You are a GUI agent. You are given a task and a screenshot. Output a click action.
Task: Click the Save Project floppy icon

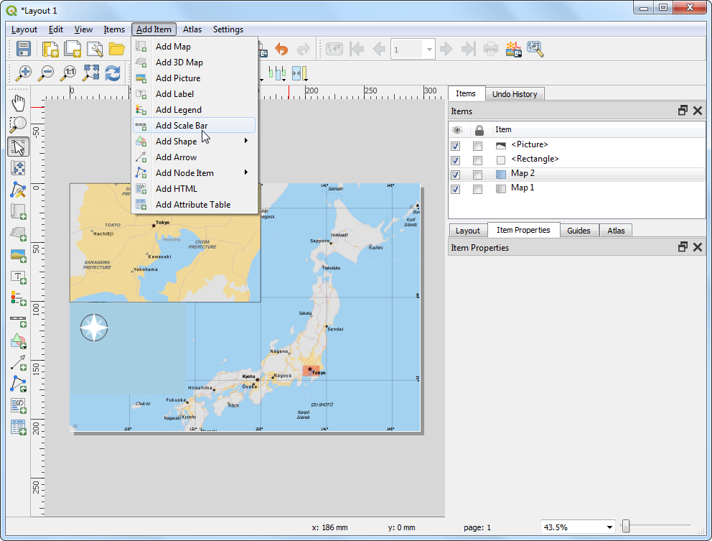pyautogui.click(x=24, y=49)
